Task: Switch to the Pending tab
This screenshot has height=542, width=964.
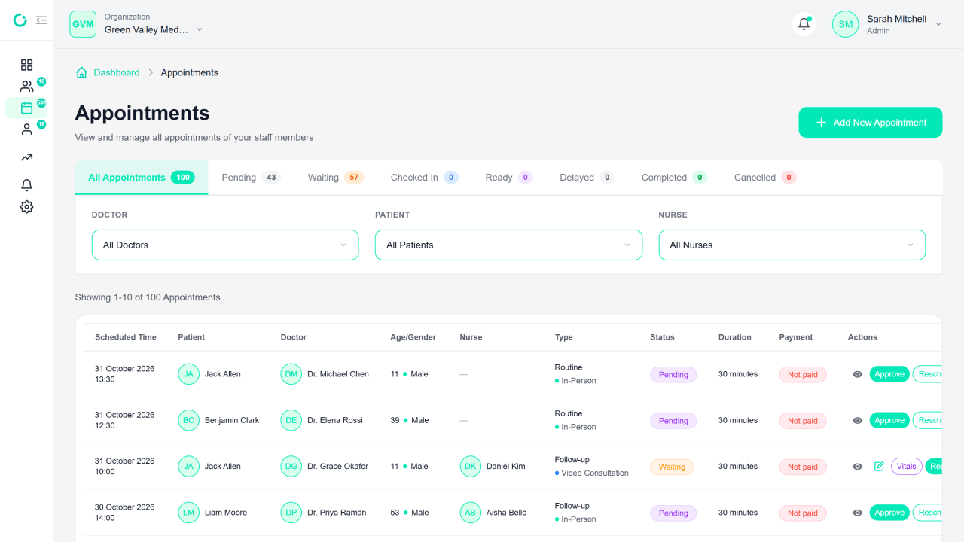Action: (x=251, y=178)
